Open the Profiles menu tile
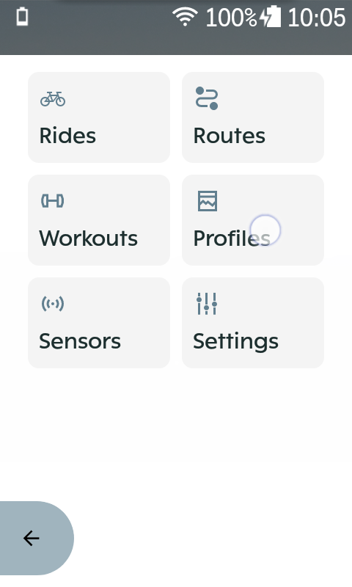 tap(253, 220)
